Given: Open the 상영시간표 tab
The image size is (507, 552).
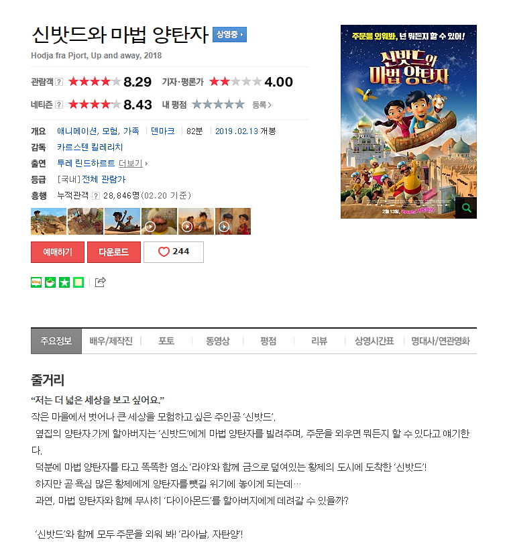Looking at the screenshot, I should pyautogui.click(x=374, y=341).
